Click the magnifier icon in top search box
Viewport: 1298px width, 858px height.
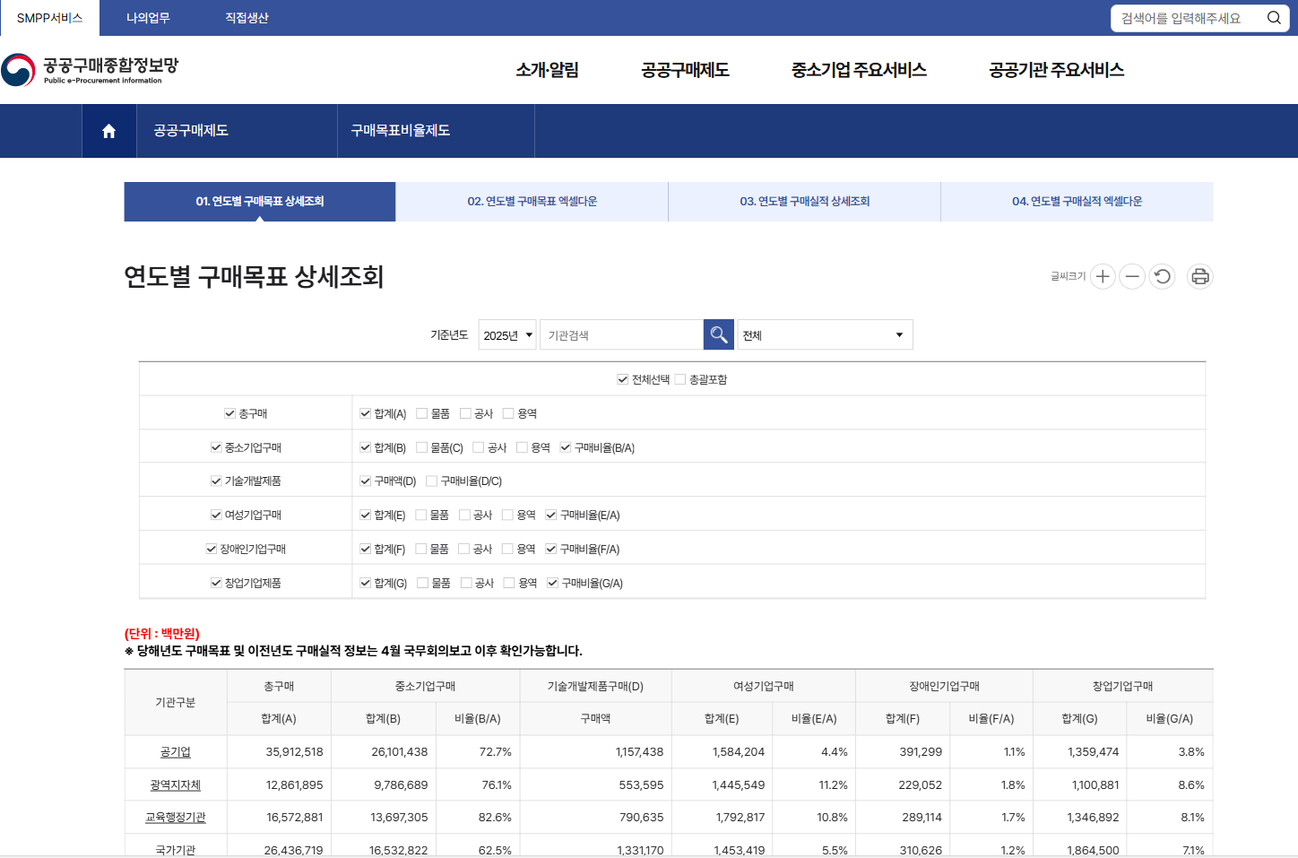(1273, 18)
